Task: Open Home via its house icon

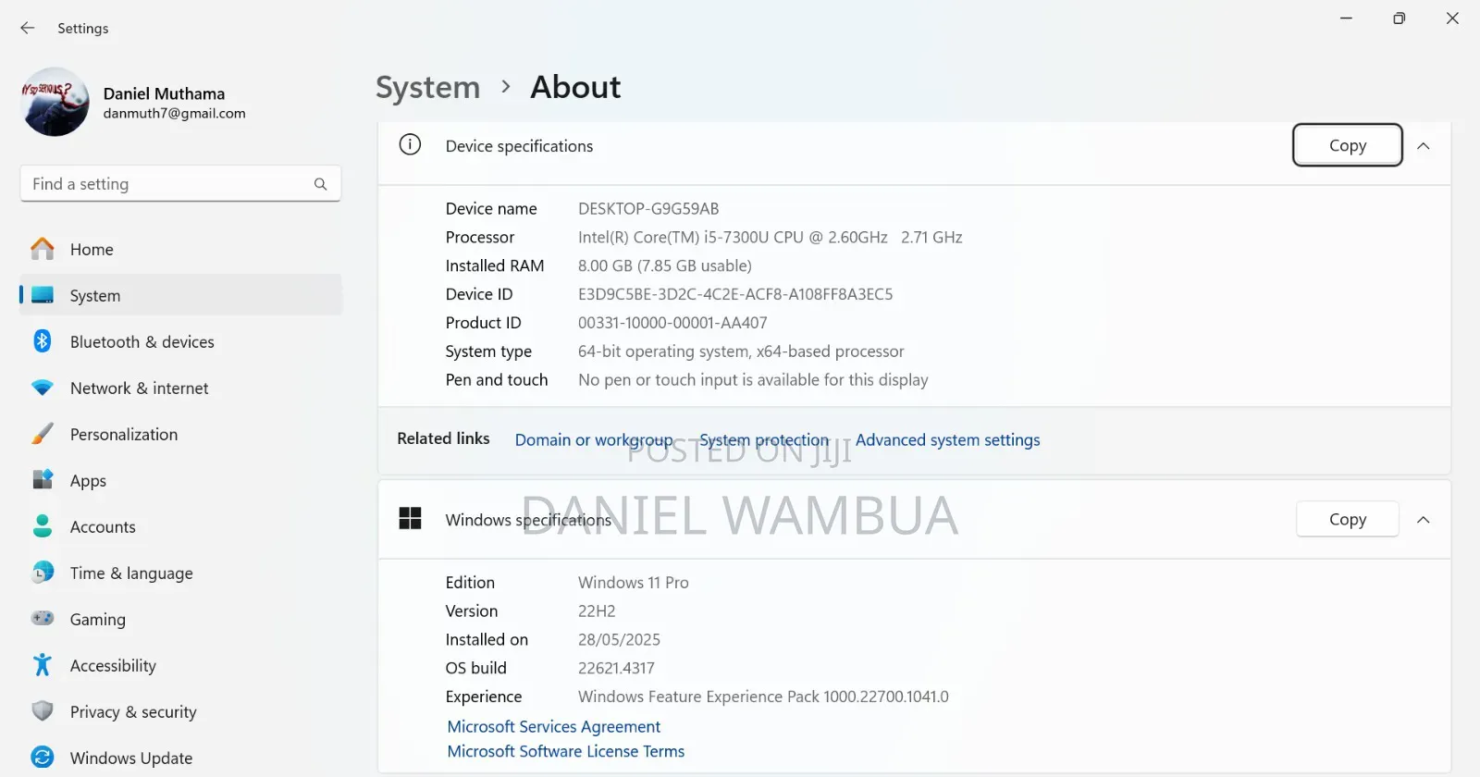Action: coord(43,249)
